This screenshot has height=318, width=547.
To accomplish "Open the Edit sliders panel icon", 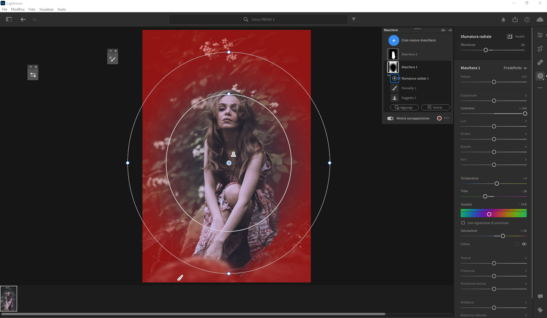I will (540, 35).
